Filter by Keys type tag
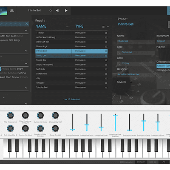170x170 pixels. (x=8, y=36)
